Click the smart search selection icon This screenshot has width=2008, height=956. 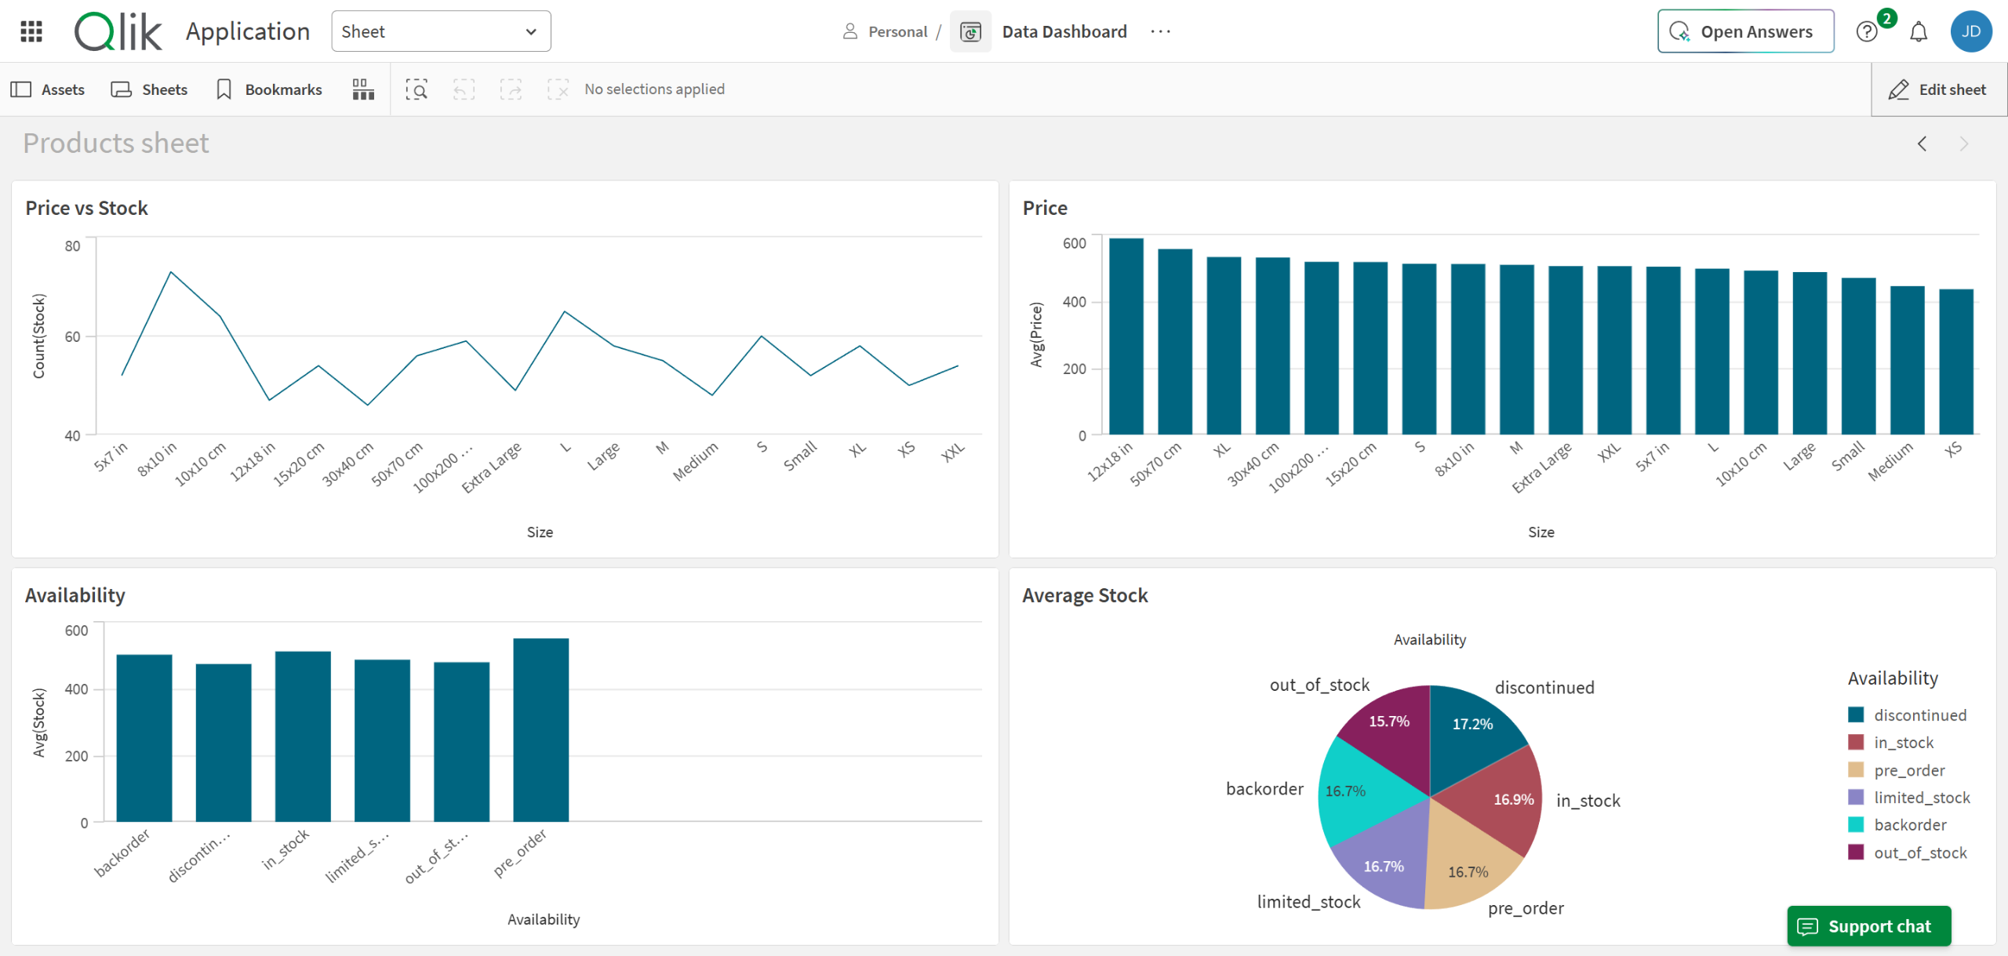(x=417, y=89)
